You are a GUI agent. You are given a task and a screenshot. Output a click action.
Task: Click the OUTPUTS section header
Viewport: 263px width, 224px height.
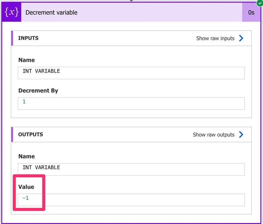[x=31, y=135]
